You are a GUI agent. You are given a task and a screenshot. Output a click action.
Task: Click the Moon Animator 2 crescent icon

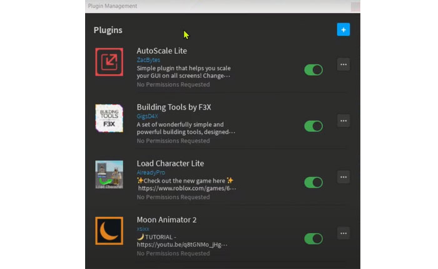109,231
